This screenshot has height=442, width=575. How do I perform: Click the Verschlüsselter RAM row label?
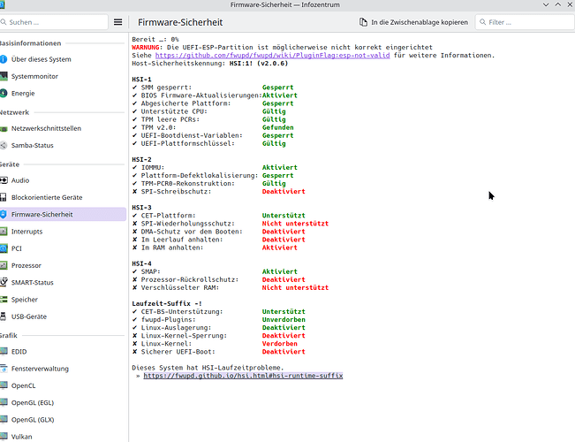180,287
